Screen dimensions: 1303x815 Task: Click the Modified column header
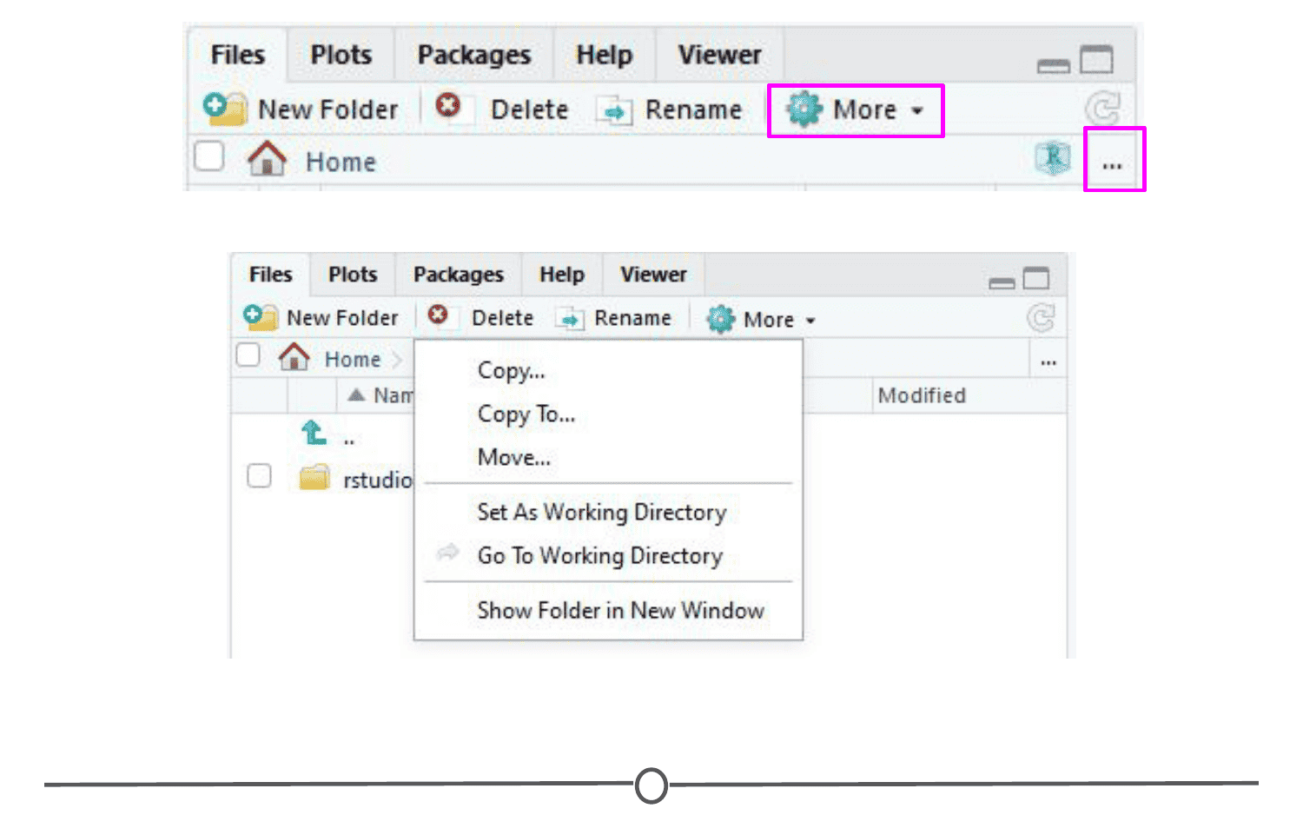pos(922,395)
